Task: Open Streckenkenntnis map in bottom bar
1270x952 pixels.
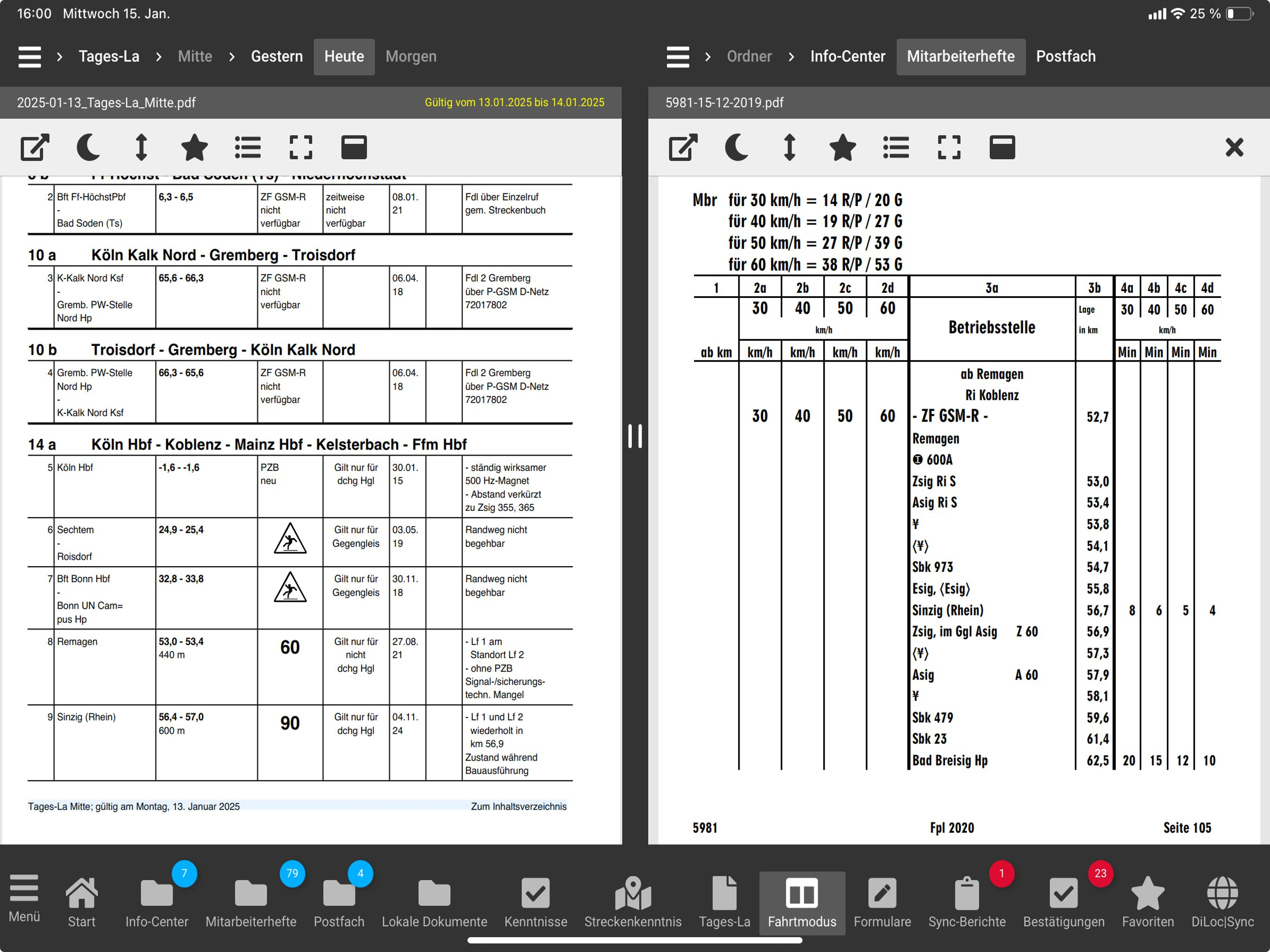Action: (x=633, y=902)
